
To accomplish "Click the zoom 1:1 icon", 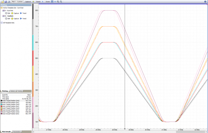I will pos(55,1).
